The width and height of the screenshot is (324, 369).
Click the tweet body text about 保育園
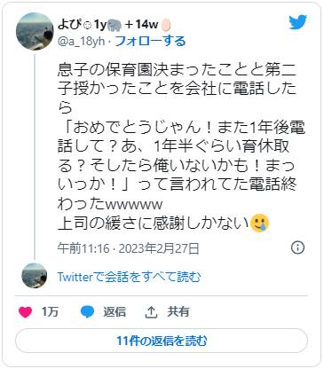(181, 146)
